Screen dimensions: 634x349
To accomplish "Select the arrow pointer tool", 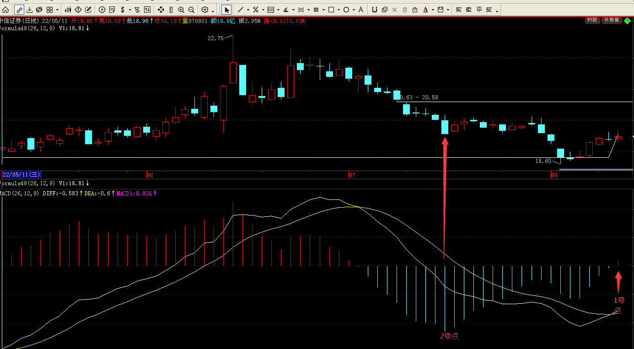I will click(x=227, y=10).
